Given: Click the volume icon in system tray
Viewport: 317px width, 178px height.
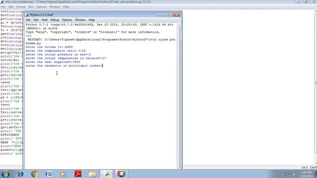Looking at the screenshot, I should click(x=294, y=175).
